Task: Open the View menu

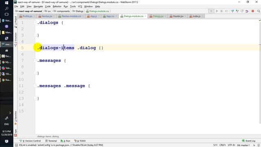Action: [29, 7]
